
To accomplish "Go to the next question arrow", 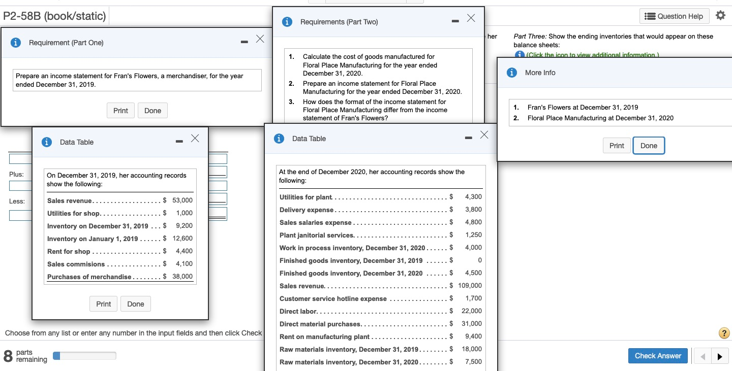I will [719, 356].
